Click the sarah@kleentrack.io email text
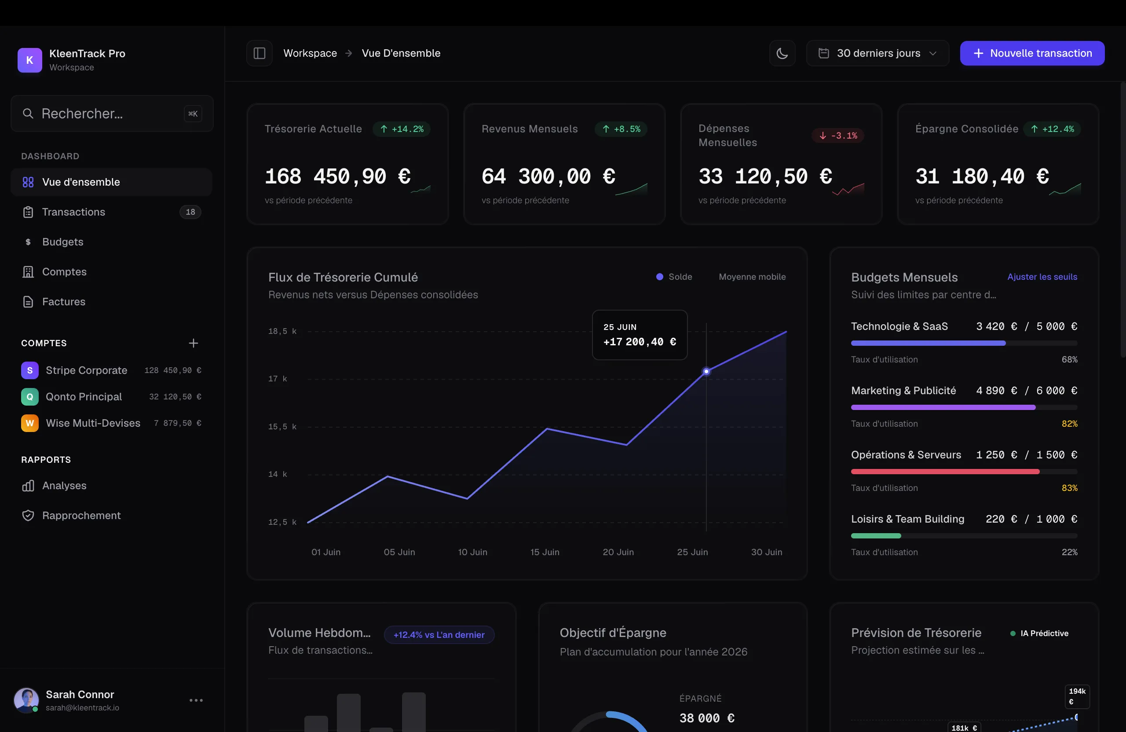The height and width of the screenshot is (732, 1126). click(82, 708)
